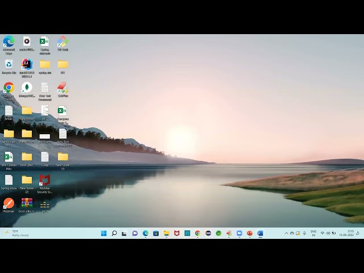Open the volume speaker tray icon

pos(328,233)
